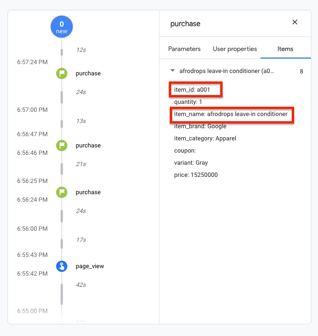Click the 'item_brand: Google' row
Image resolution: width=318 pixels, height=336 pixels.
[x=200, y=126]
